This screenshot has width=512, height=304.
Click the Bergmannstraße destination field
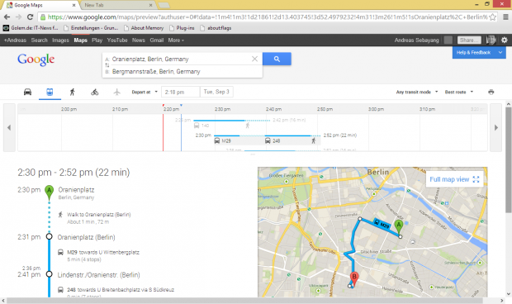click(183, 72)
